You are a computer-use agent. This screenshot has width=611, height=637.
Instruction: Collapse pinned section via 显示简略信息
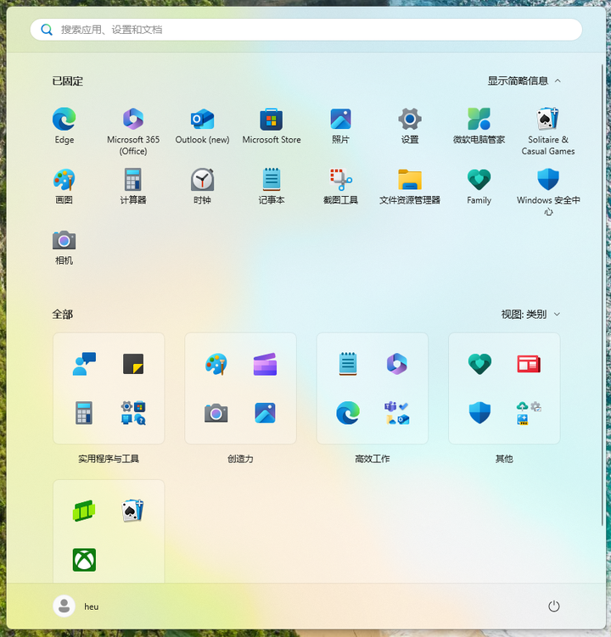pyautogui.click(x=524, y=81)
